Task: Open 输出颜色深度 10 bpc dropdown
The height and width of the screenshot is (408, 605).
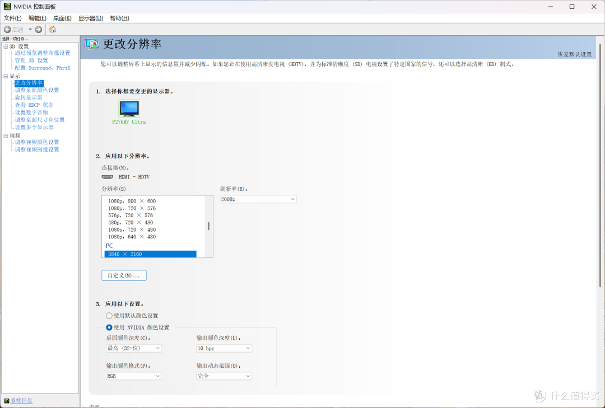Action: (224, 348)
